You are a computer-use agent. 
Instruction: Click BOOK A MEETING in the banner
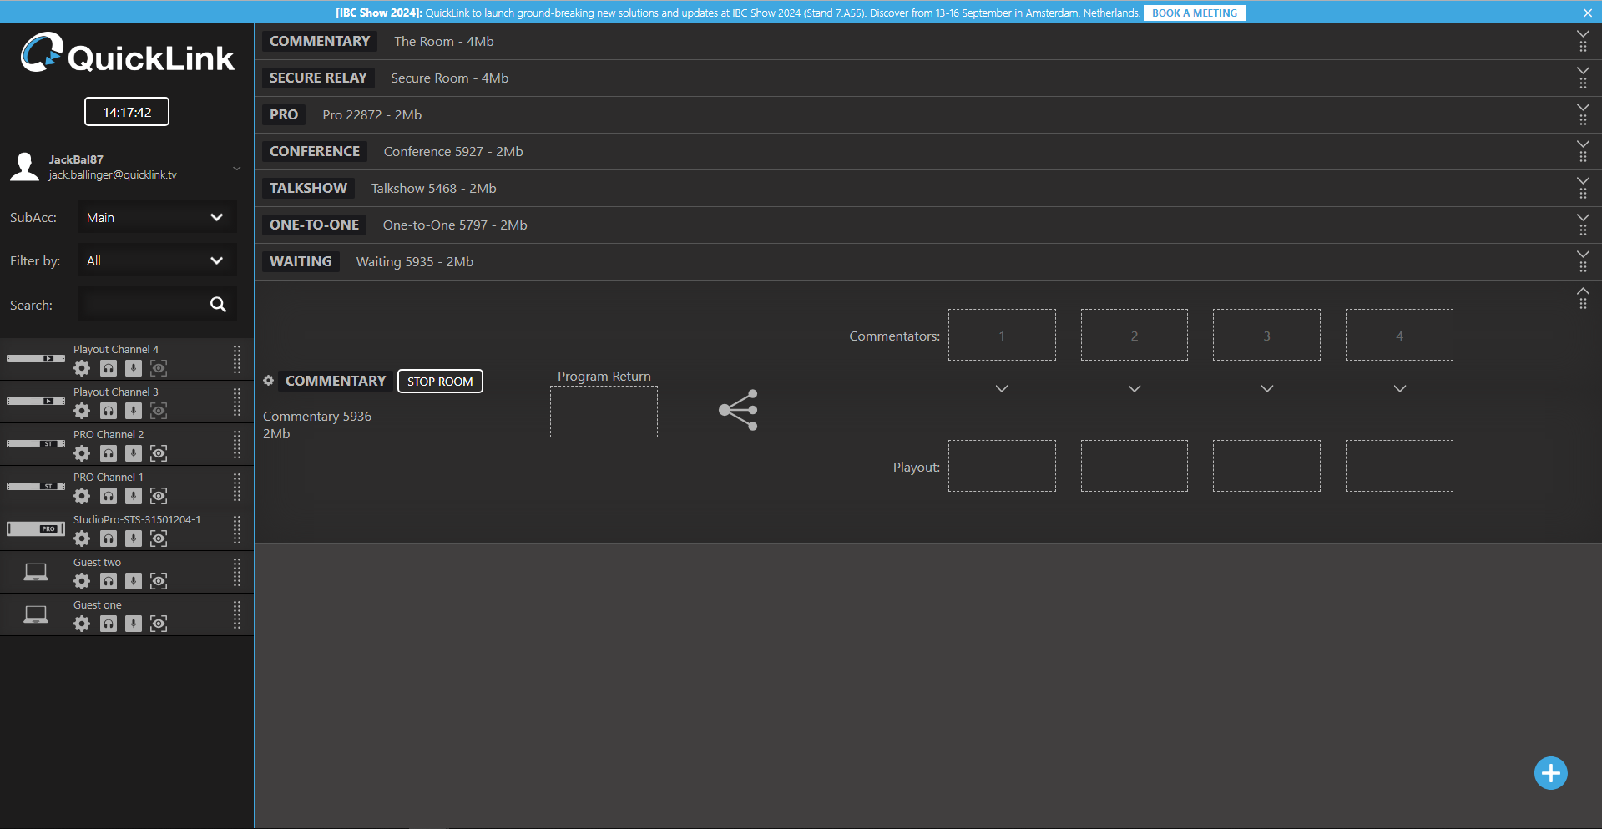(x=1195, y=13)
